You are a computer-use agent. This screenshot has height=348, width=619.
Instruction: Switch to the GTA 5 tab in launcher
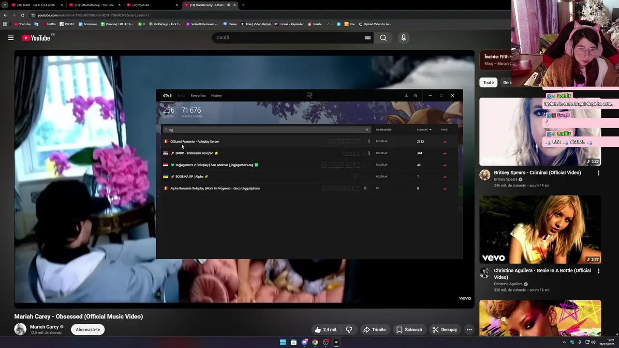167,96
